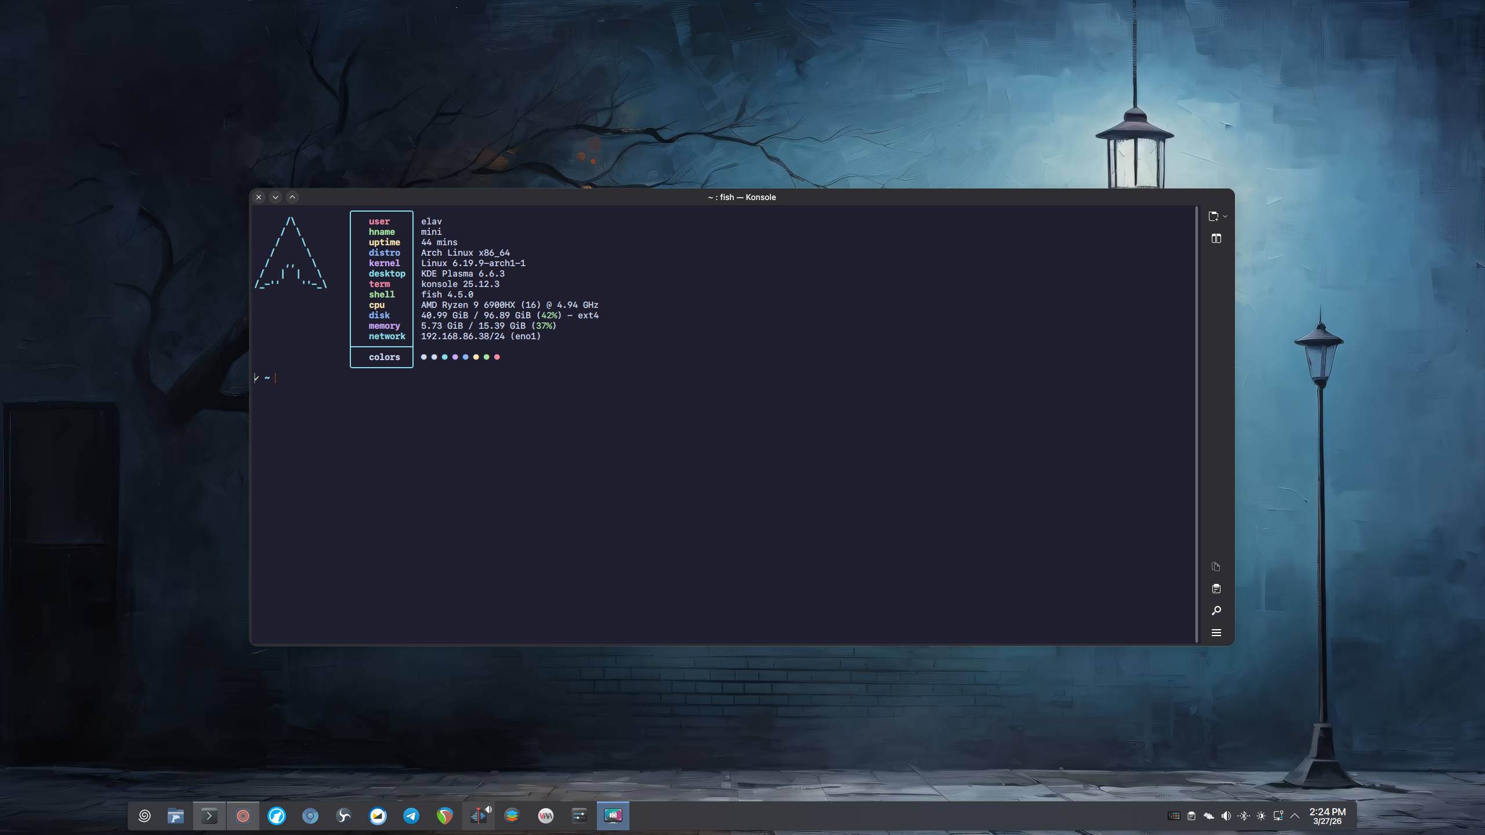Open the Konsole hamburger menu
This screenshot has width=1485, height=835.
pos(1216,633)
